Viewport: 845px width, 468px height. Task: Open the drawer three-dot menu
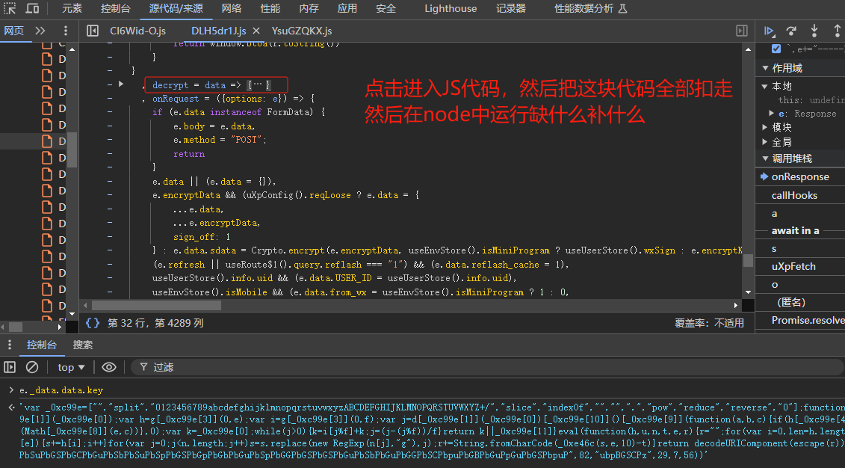tap(10, 345)
